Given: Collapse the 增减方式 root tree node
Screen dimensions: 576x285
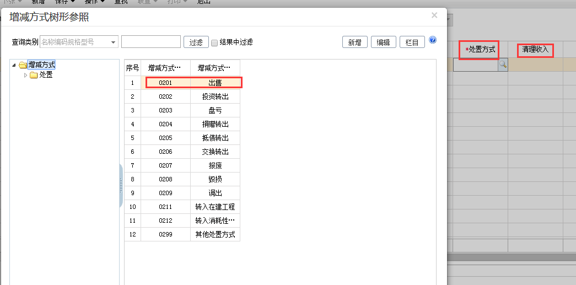Looking at the screenshot, I should 14,65.
